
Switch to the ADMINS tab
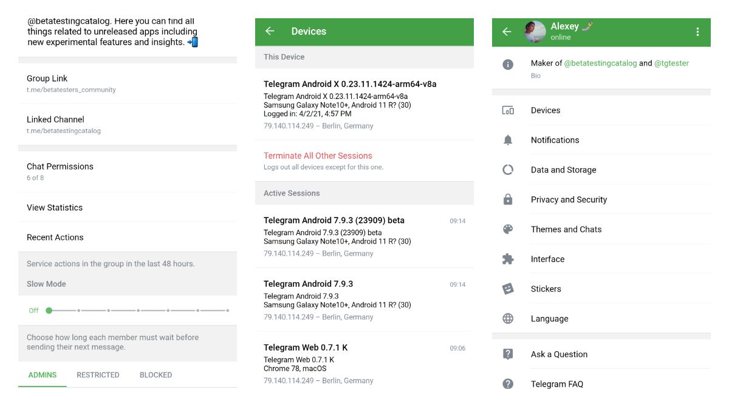[x=43, y=375]
